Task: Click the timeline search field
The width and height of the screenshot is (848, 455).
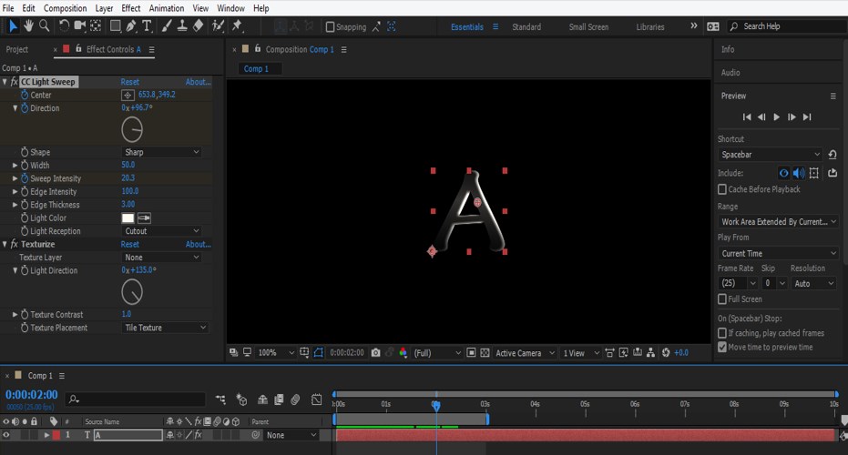Action: (x=137, y=399)
